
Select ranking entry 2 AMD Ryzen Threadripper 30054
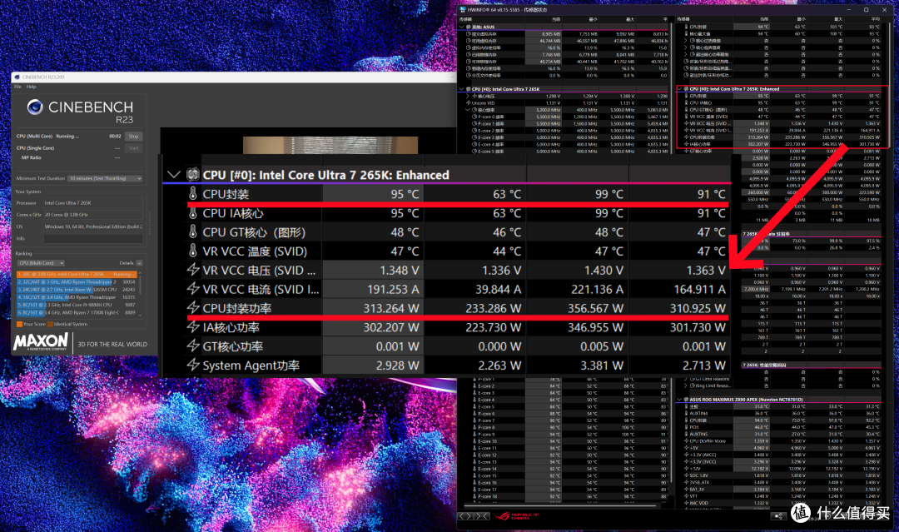(77, 282)
